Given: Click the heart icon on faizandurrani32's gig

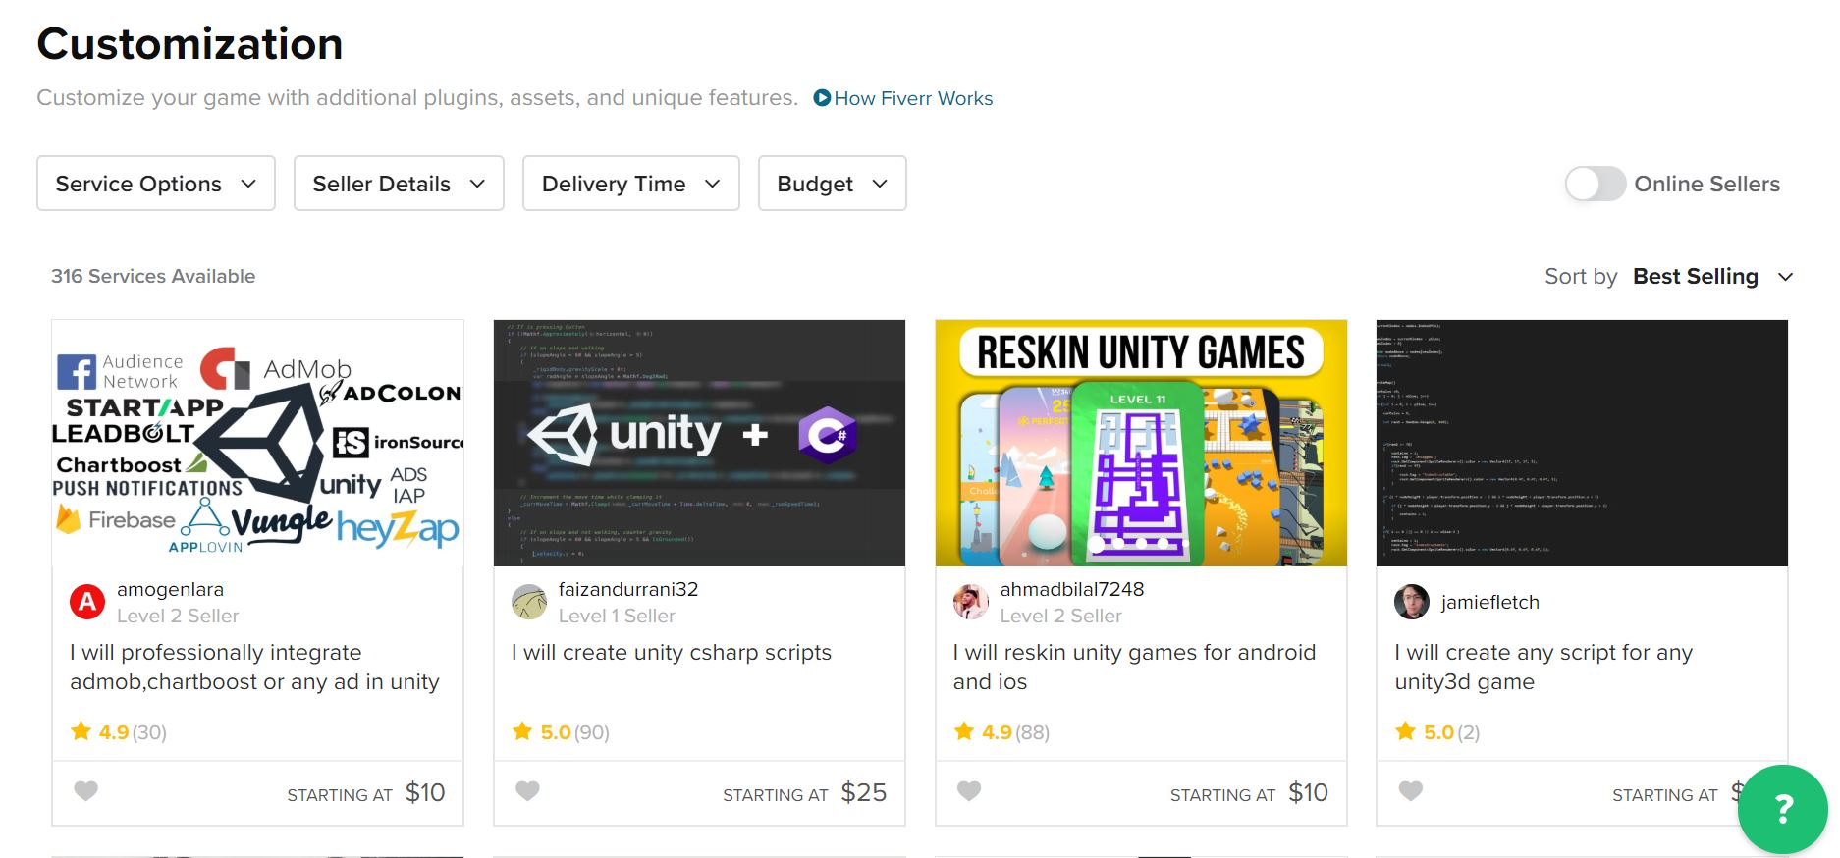Looking at the screenshot, I should [x=528, y=790].
